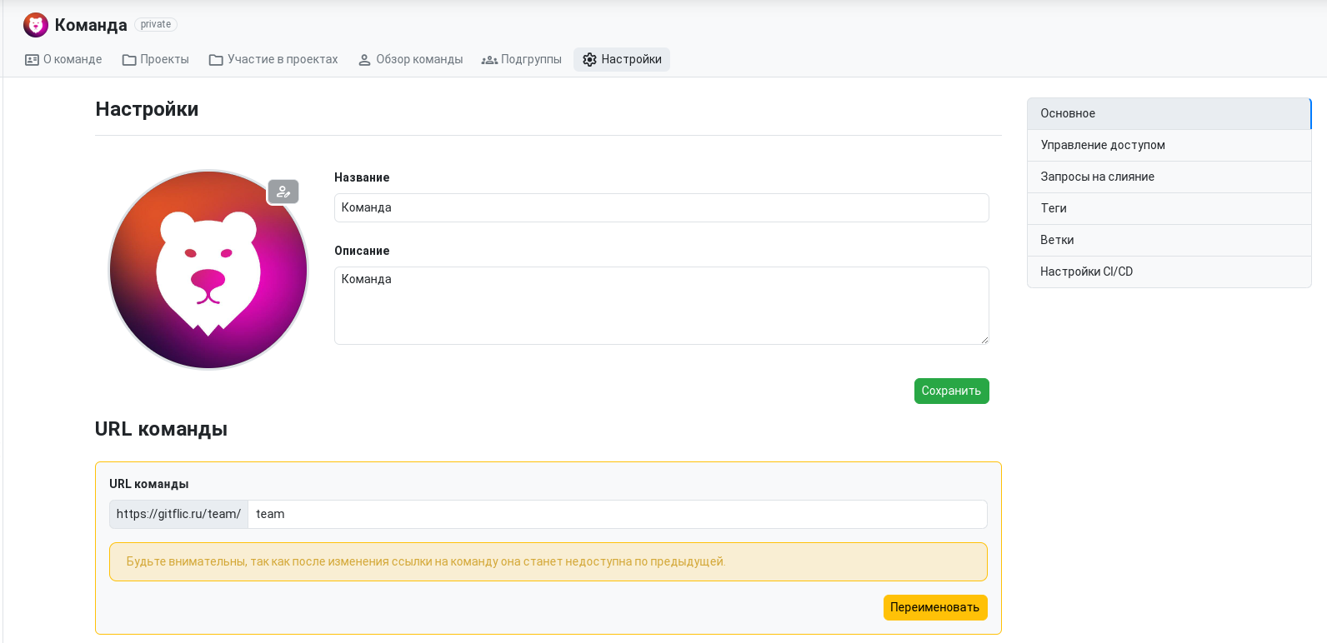The height and width of the screenshot is (643, 1327).
Task: Click the ID card icon beside О команде
Action: (33, 60)
